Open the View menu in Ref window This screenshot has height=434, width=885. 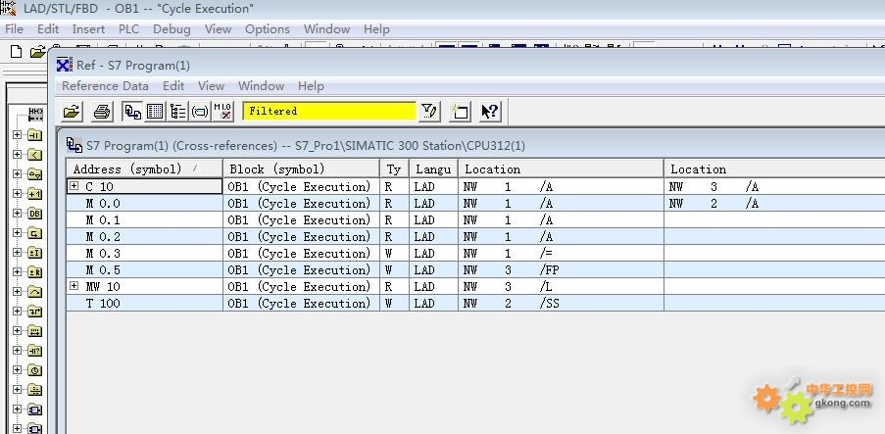pos(211,86)
